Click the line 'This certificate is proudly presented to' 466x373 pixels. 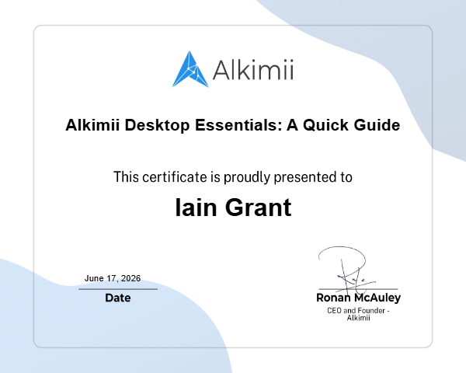tap(233, 177)
